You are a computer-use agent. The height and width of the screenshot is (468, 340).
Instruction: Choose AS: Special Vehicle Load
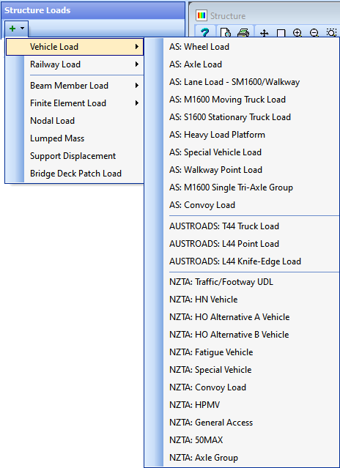242,152
